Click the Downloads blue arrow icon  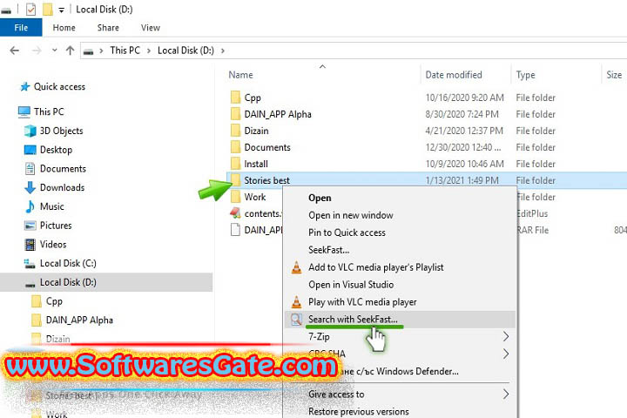click(30, 187)
